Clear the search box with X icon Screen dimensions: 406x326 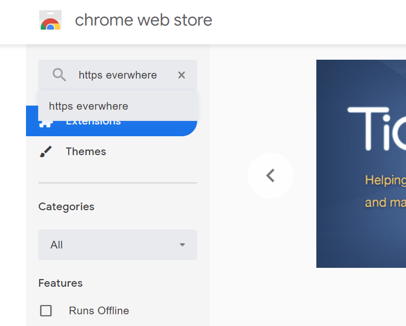(x=181, y=75)
